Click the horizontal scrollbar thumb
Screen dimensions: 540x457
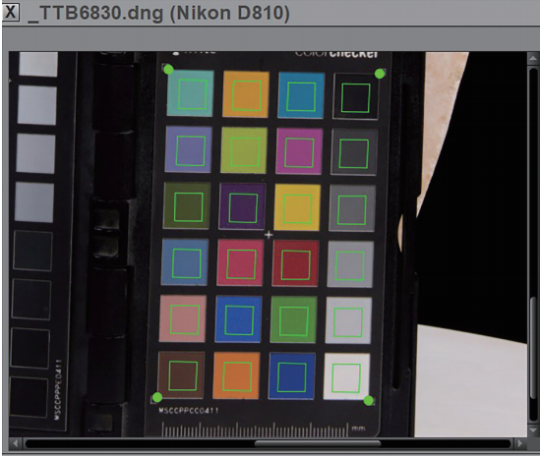pyautogui.click(x=318, y=443)
